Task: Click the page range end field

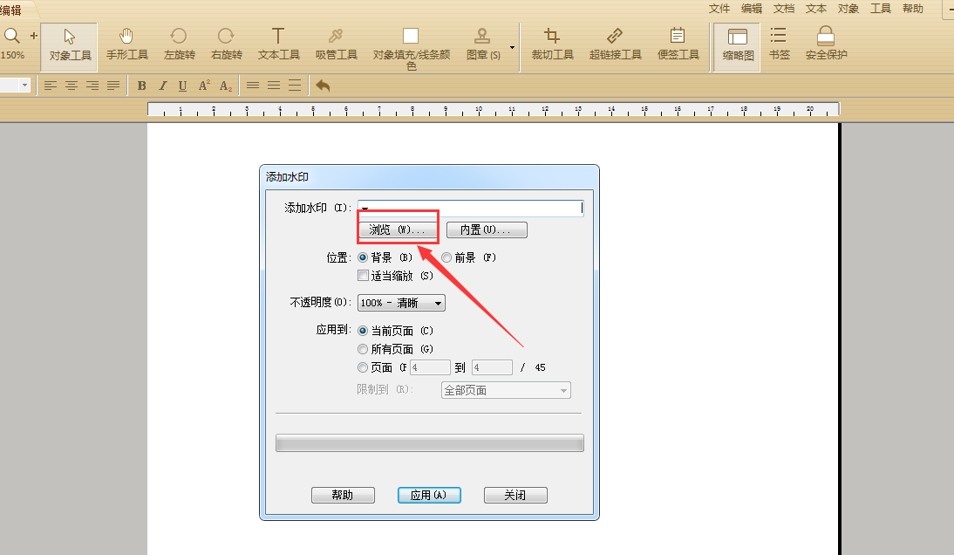Action: [x=492, y=367]
